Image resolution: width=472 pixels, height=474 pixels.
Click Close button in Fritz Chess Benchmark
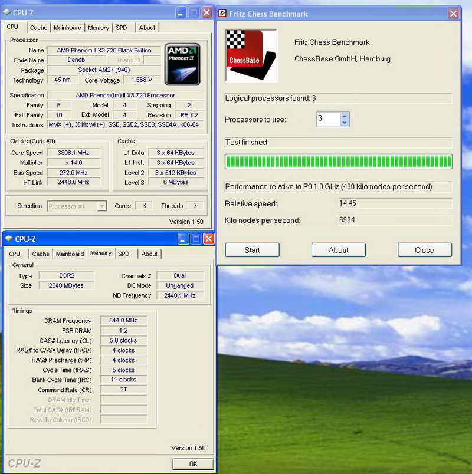coord(424,250)
